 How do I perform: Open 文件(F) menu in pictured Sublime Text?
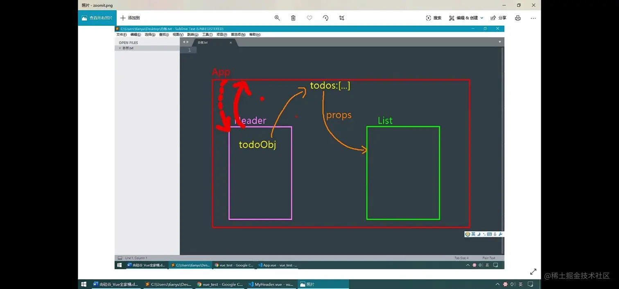click(122, 35)
